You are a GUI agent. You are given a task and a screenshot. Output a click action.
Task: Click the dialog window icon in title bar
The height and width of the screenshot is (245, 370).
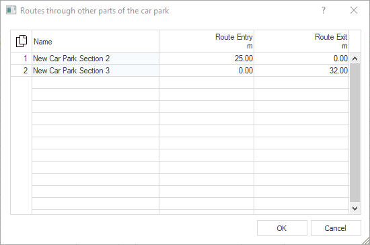[11, 10]
